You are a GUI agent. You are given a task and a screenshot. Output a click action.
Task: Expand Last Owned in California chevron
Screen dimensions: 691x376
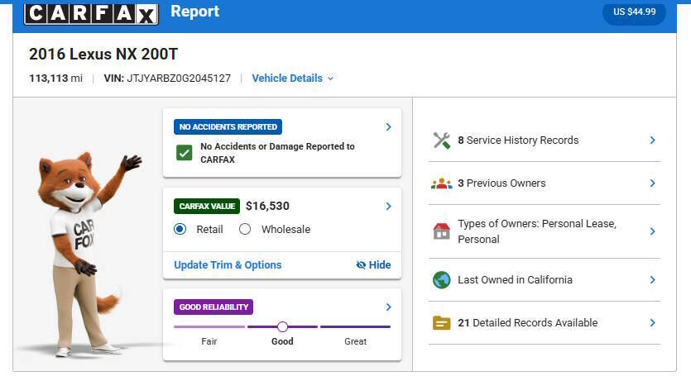(653, 280)
